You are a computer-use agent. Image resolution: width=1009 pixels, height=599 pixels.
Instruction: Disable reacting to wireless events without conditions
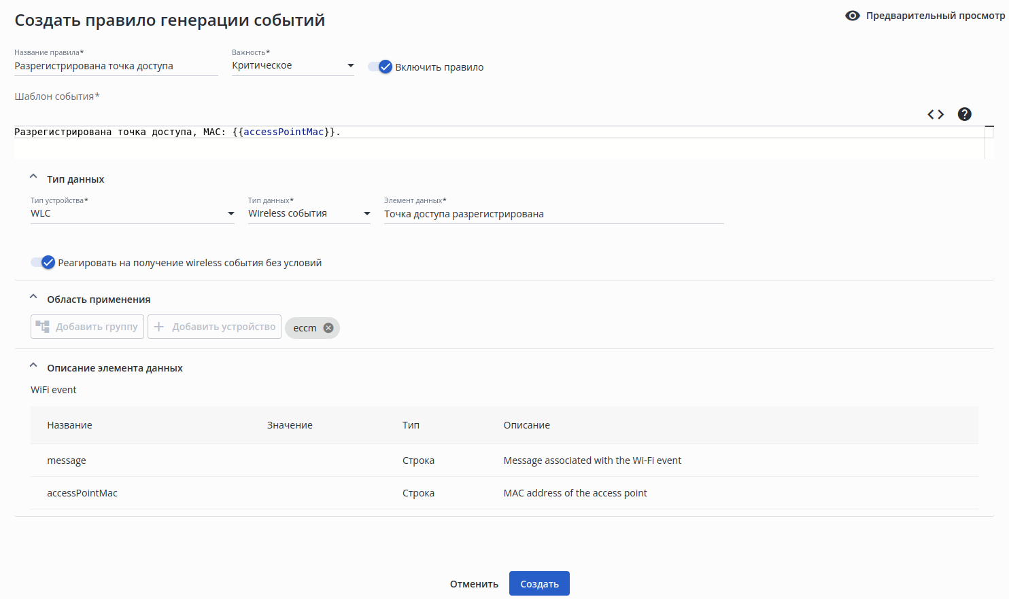[43, 263]
